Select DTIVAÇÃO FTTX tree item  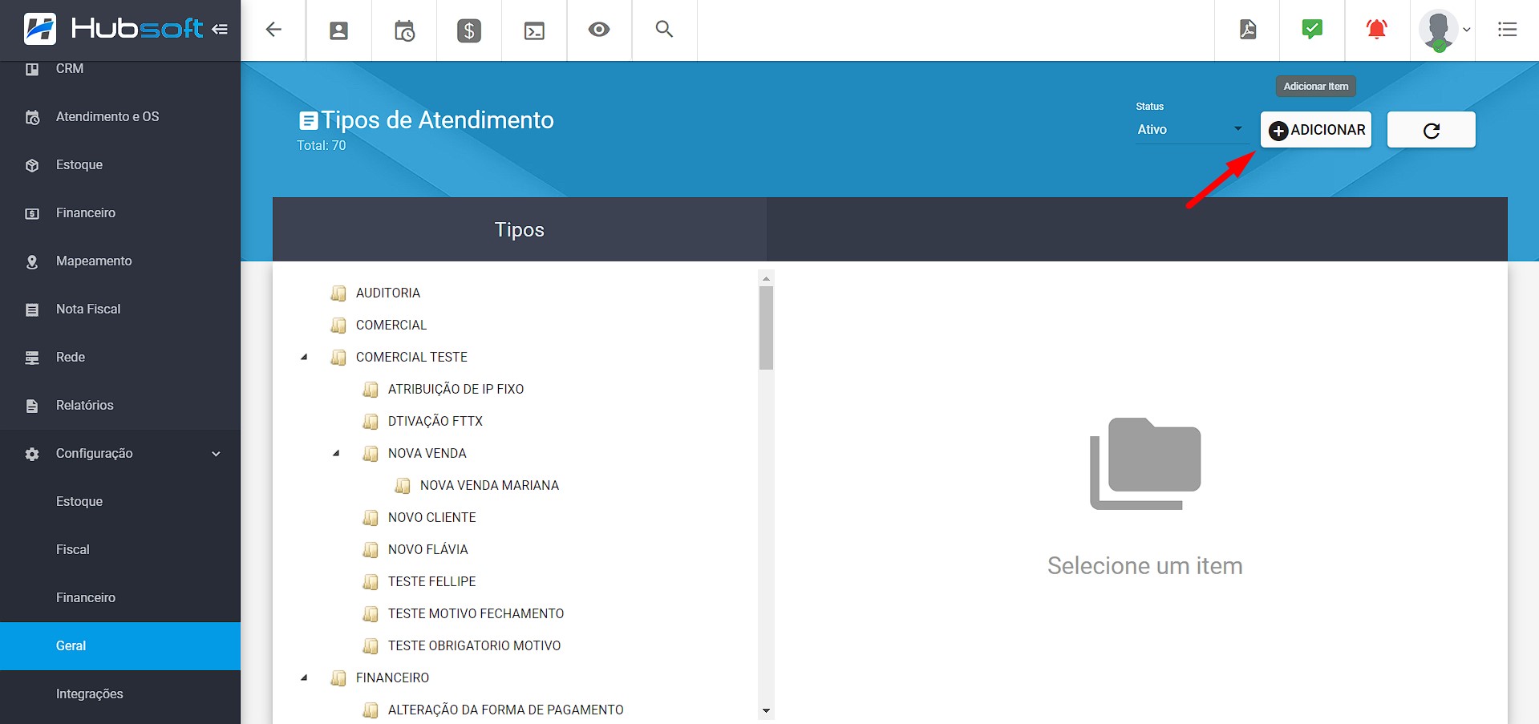[435, 422]
